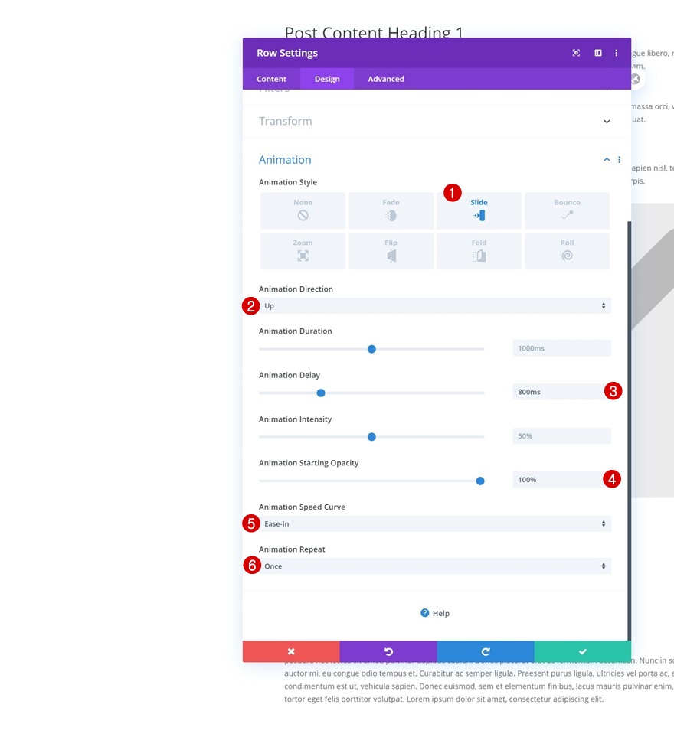Select the None animation style
Viewport: 674px width, 737px height.
pos(303,210)
